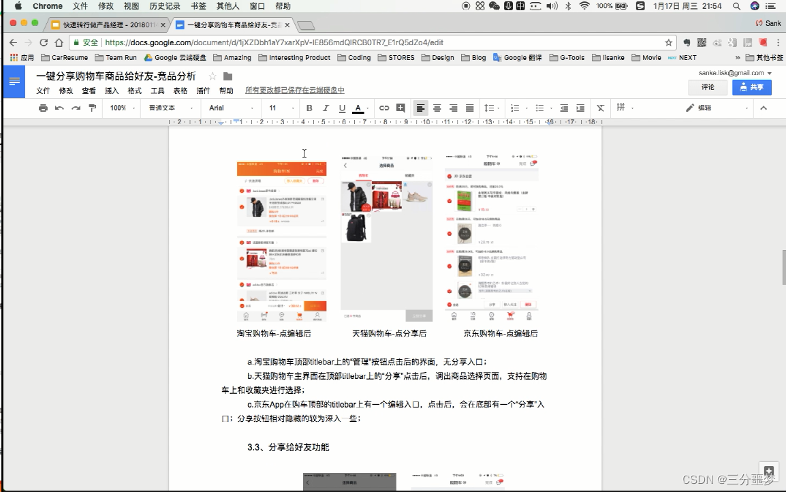Open the paragraph style 普通文本 dropdown

170,108
